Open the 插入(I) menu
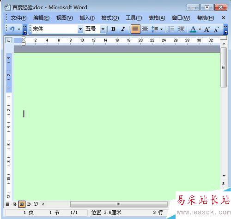Screen dimensions: 231x219 pyautogui.click(x=87, y=18)
